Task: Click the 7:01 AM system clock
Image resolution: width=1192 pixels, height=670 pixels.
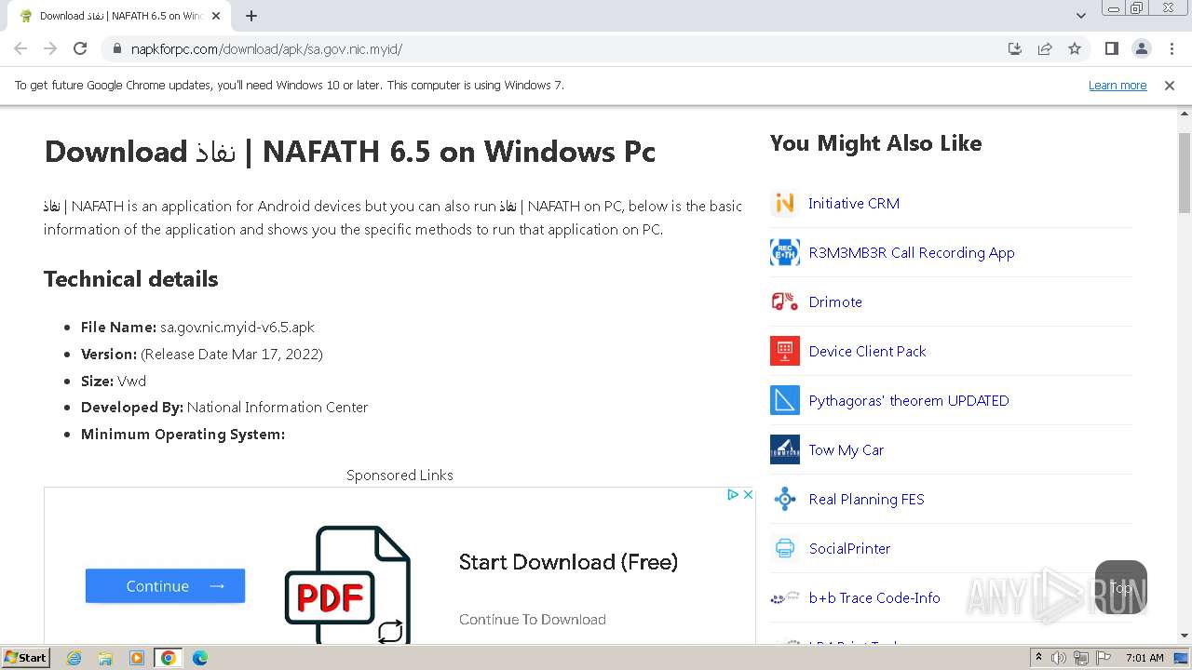Action: 1145,658
